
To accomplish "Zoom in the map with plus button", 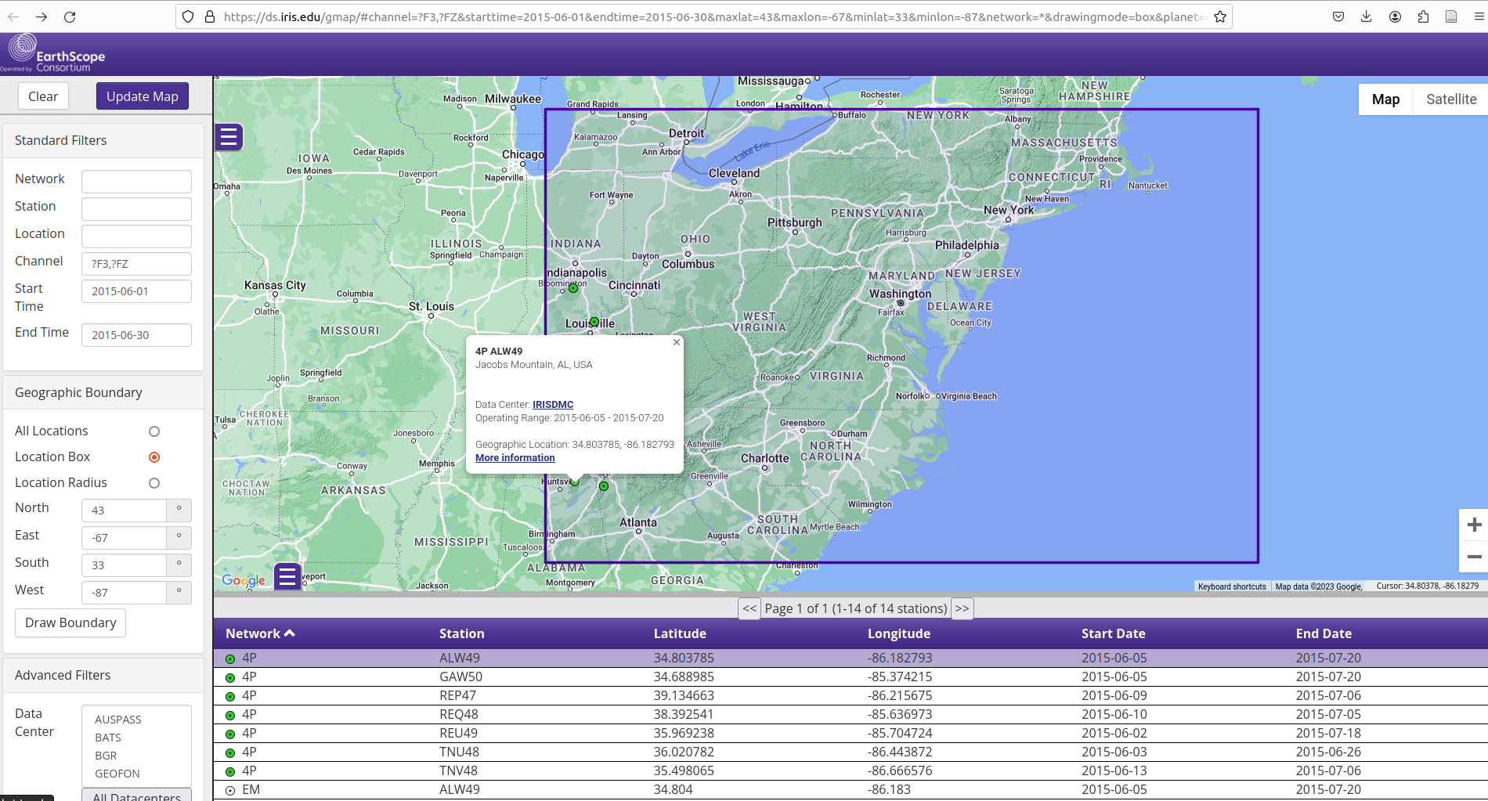I will click(1474, 525).
